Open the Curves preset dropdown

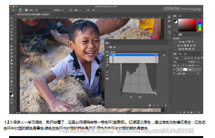(139, 52)
